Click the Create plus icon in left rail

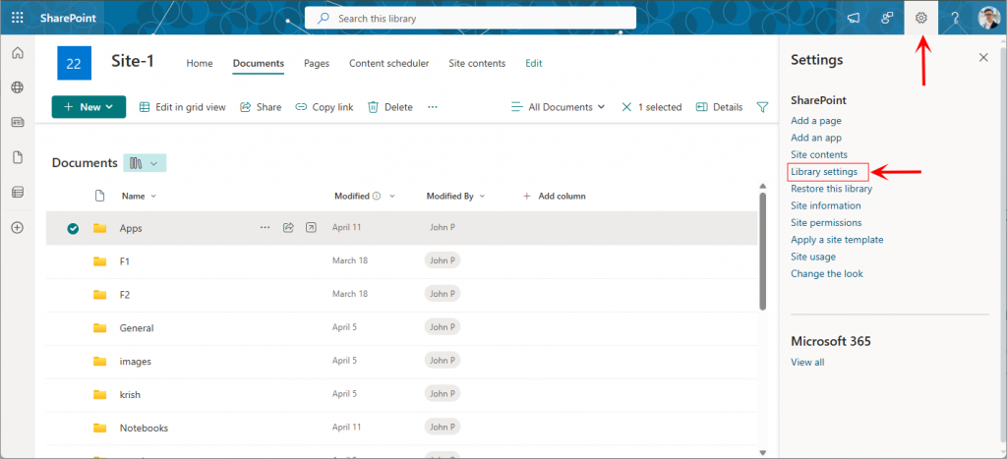(x=17, y=227)
